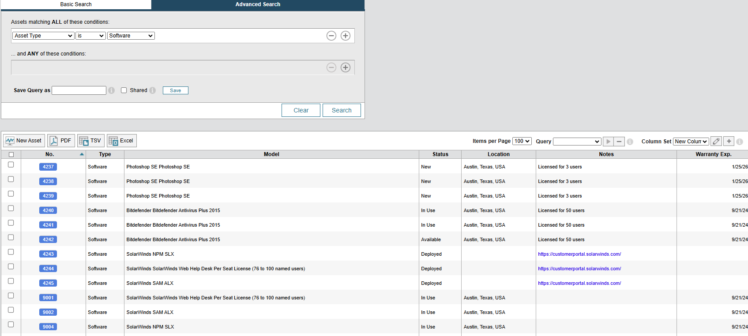Run the selected query with play icon
Screen dimensions: 748x336
click(x=608, y=142)
